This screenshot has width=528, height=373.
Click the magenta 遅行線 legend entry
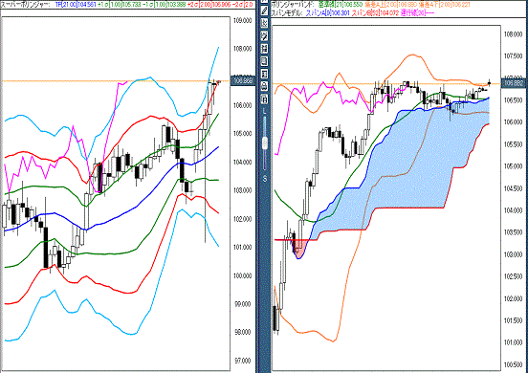(417, 13)
